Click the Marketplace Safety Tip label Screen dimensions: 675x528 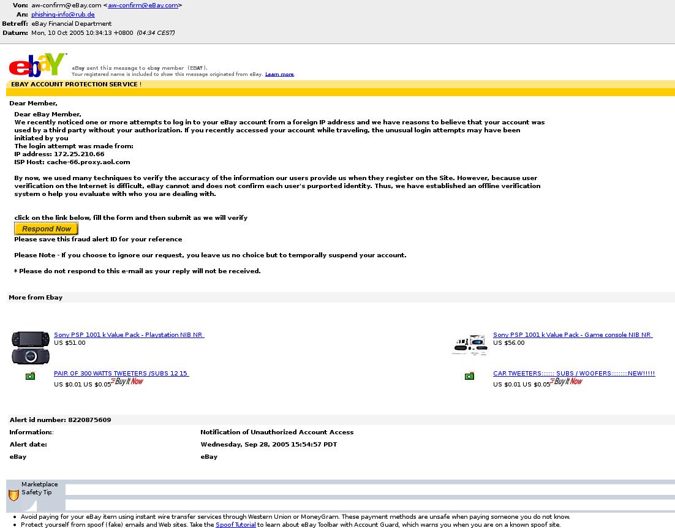[39, 488]
